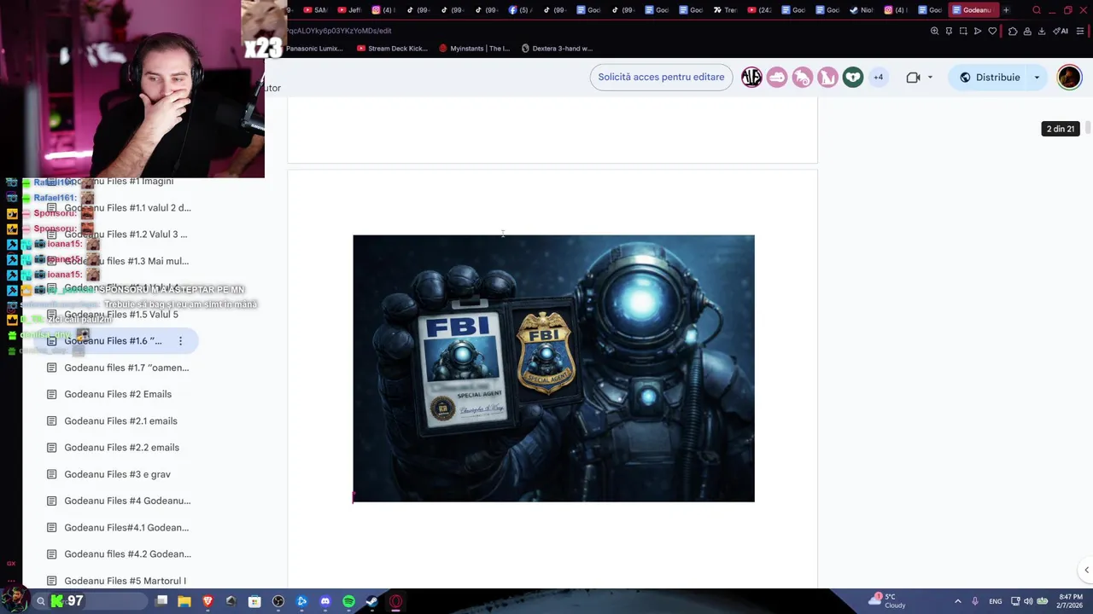Click the document vertical scrollbar handle
This screenshot has width=1093, height=614.
(x=1088, y=128)
